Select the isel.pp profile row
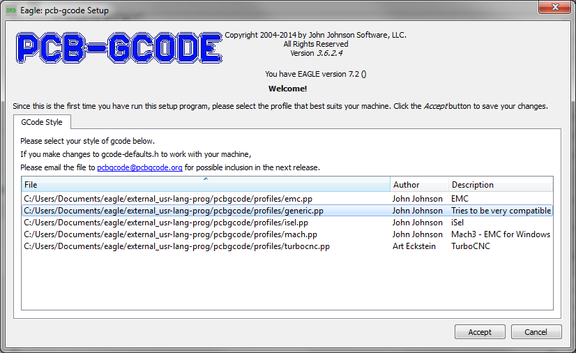 tap(287, 223)
